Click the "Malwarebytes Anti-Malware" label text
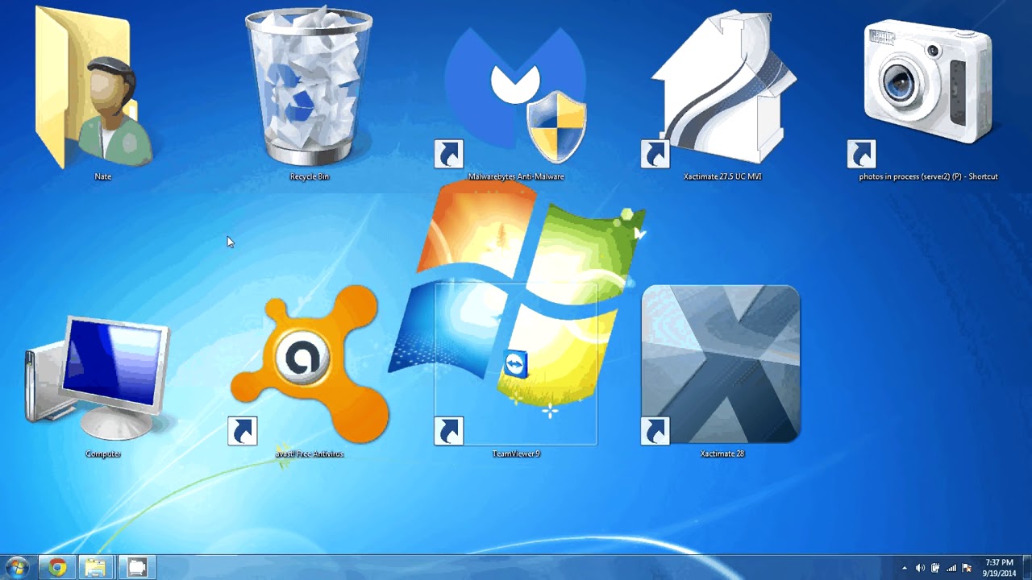The image size is (1032, 580). click(516, 176)
